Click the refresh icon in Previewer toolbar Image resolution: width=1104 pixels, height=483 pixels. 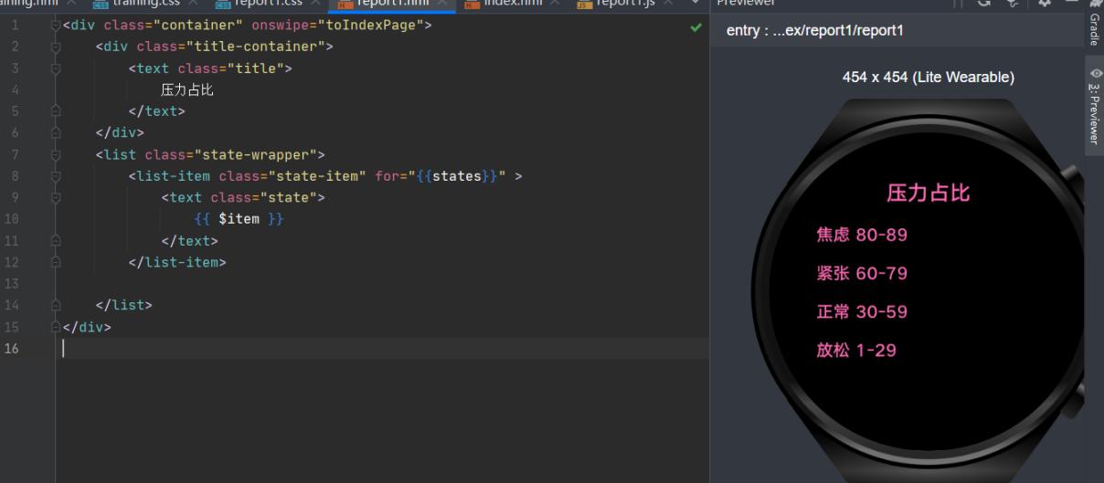click(x=984, y=4)
